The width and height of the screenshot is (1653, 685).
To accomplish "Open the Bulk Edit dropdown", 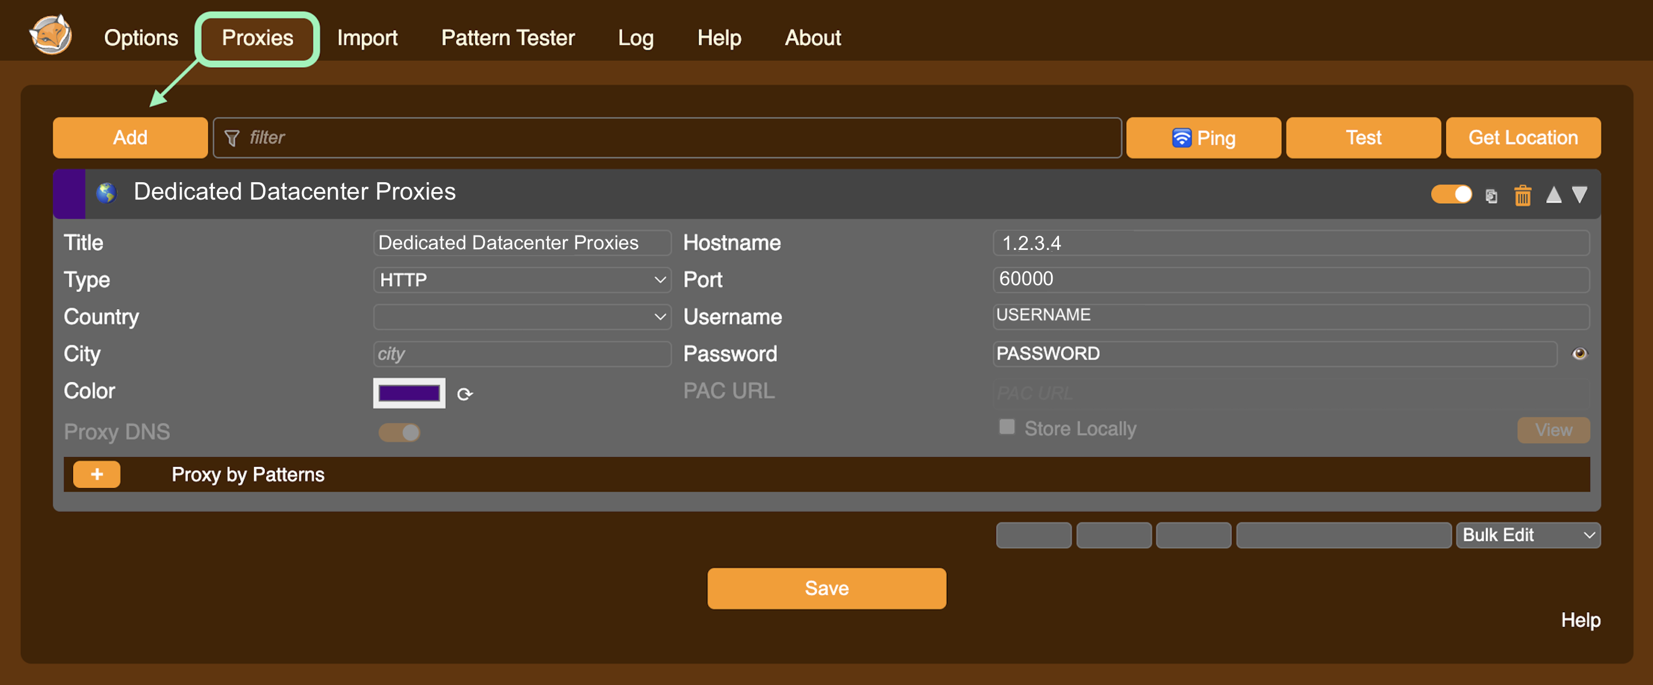I will 1528,535.
